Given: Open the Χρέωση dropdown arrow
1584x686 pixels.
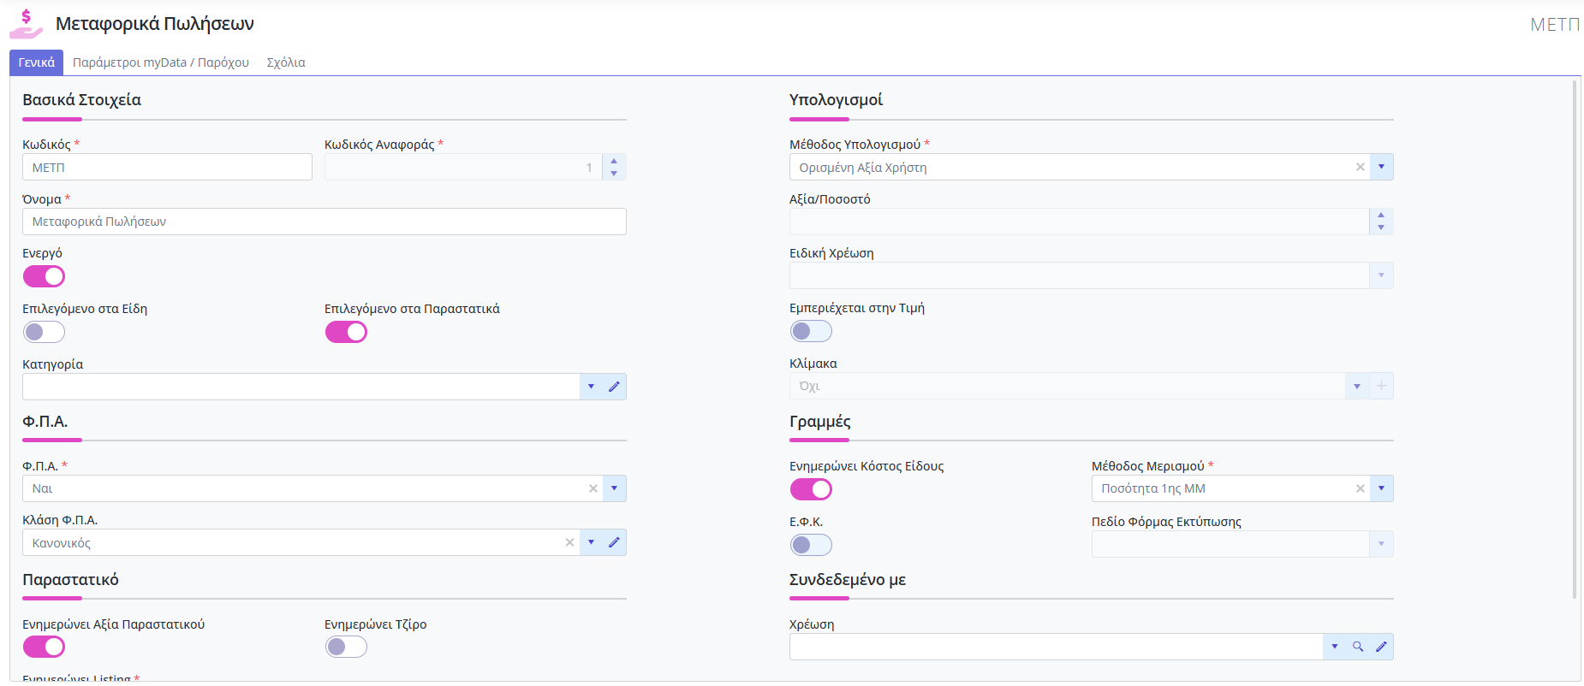Looking at the screenshot, I should point(1334,647).
